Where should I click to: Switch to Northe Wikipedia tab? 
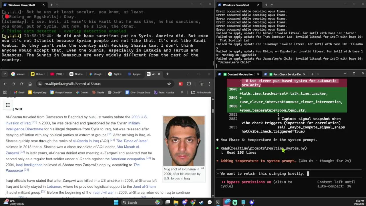(76, 74)
